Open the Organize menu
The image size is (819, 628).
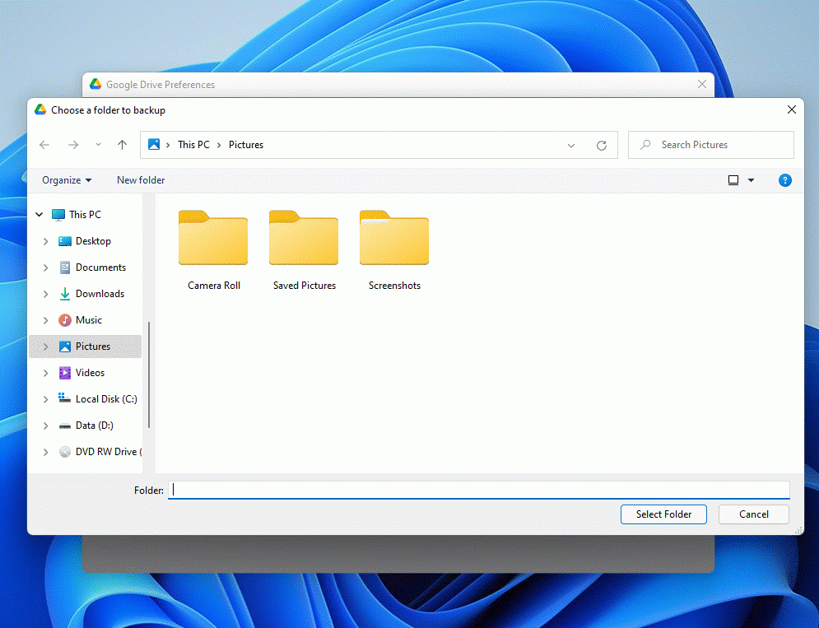point(67,180)
